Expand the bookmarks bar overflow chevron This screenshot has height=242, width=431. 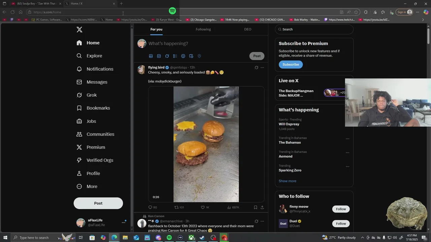coord(423,20)
